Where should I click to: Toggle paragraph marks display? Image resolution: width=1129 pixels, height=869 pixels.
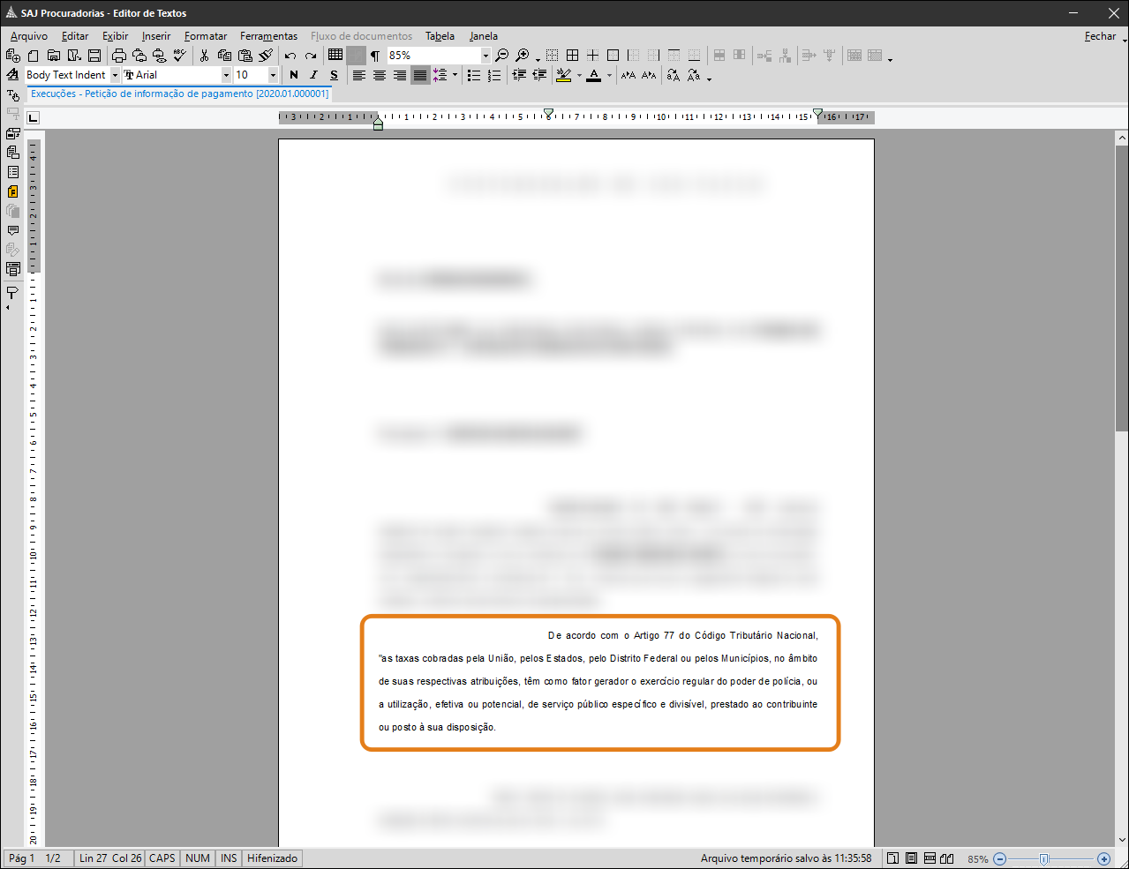(375, 56)
